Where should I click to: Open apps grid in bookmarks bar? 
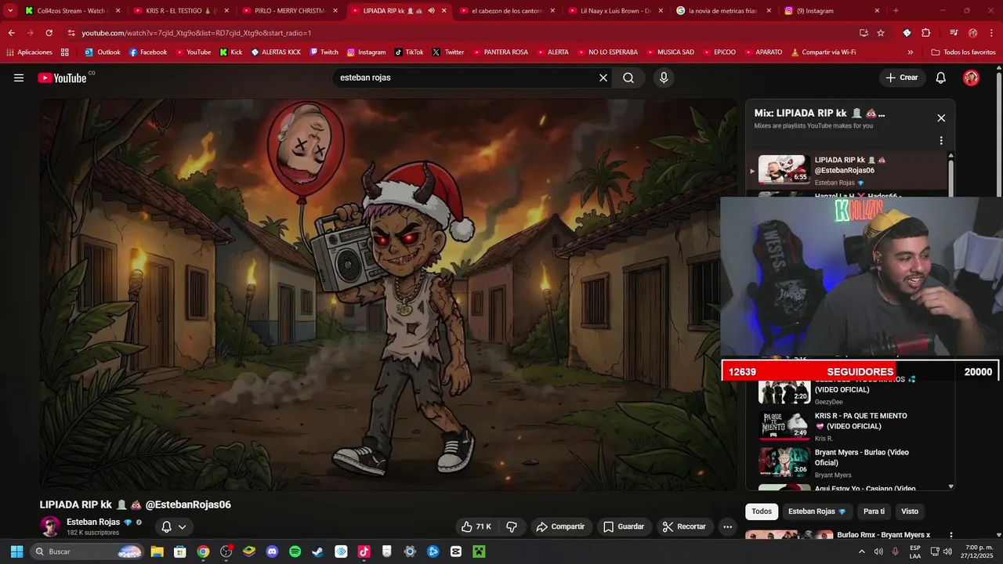click(65, 52)
